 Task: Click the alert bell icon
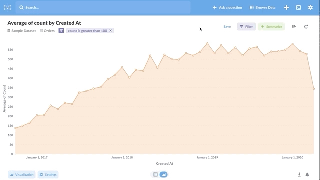307,174
